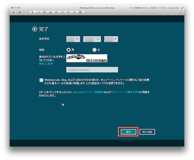
Task: Open Microsoft サービス利用規約 link
Action: pos(89,92)
